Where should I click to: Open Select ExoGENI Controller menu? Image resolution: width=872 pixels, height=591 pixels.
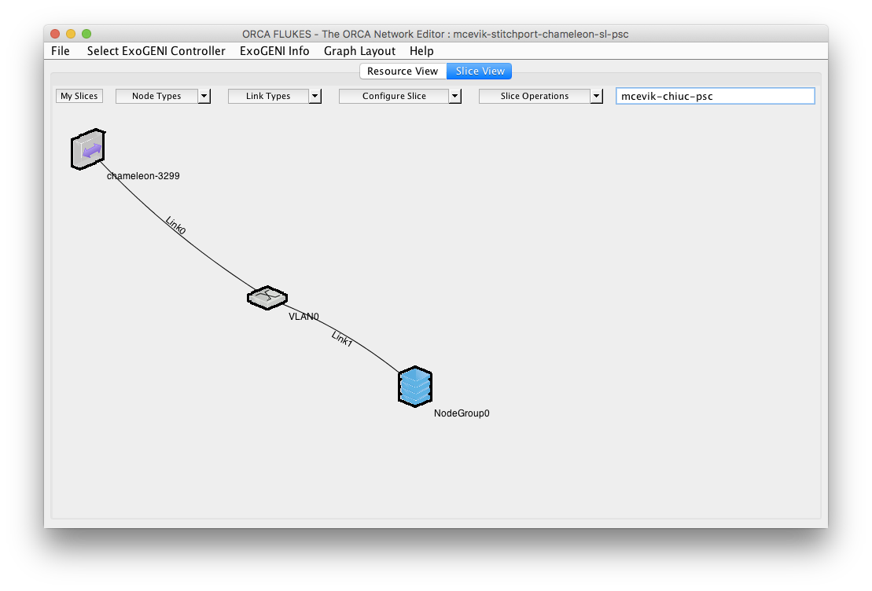[x=156, y=51]
